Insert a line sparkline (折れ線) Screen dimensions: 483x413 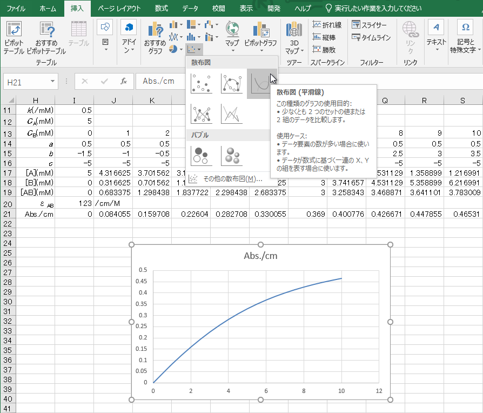coord(327,25)
